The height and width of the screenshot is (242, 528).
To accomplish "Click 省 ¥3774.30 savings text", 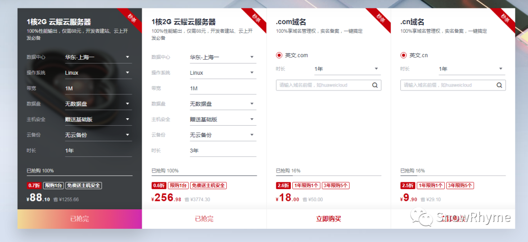I will [x=198, y=199].
